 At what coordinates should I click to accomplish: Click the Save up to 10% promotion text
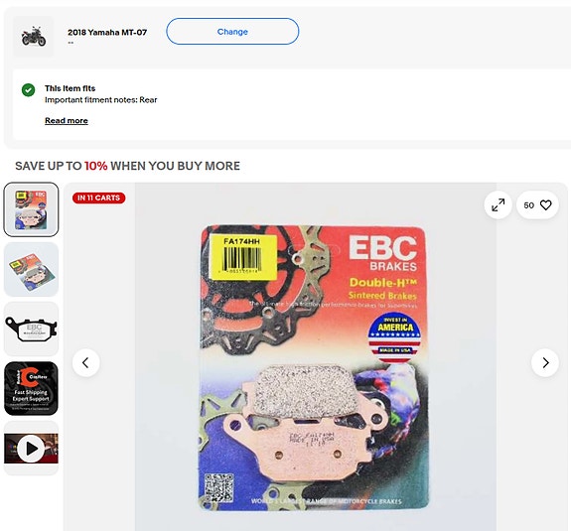[x=127, y=166]
